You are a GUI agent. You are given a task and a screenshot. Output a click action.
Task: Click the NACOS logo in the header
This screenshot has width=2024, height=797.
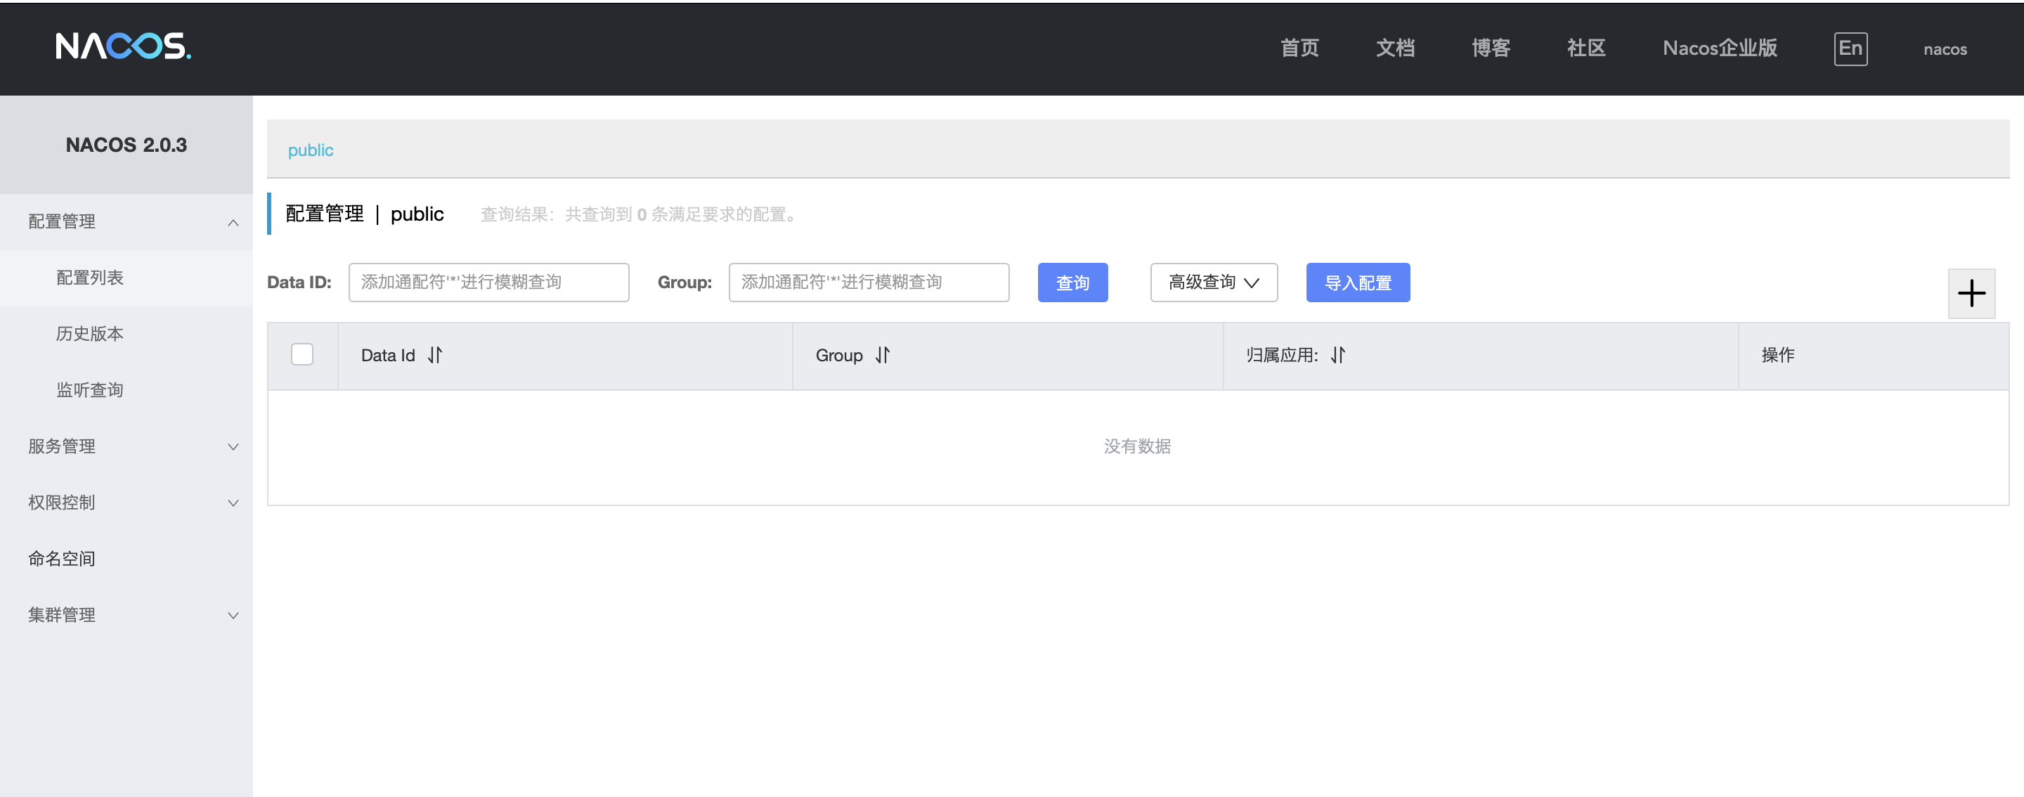point(122,47)
